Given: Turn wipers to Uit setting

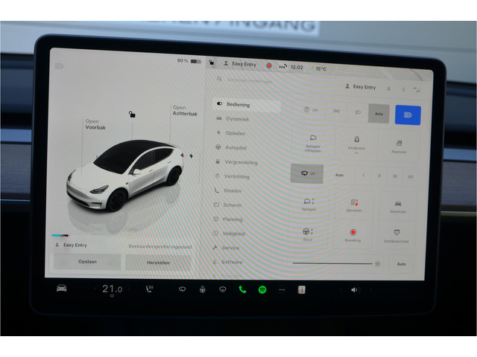Looking at the screenshot, I should [x=306, y=175].
